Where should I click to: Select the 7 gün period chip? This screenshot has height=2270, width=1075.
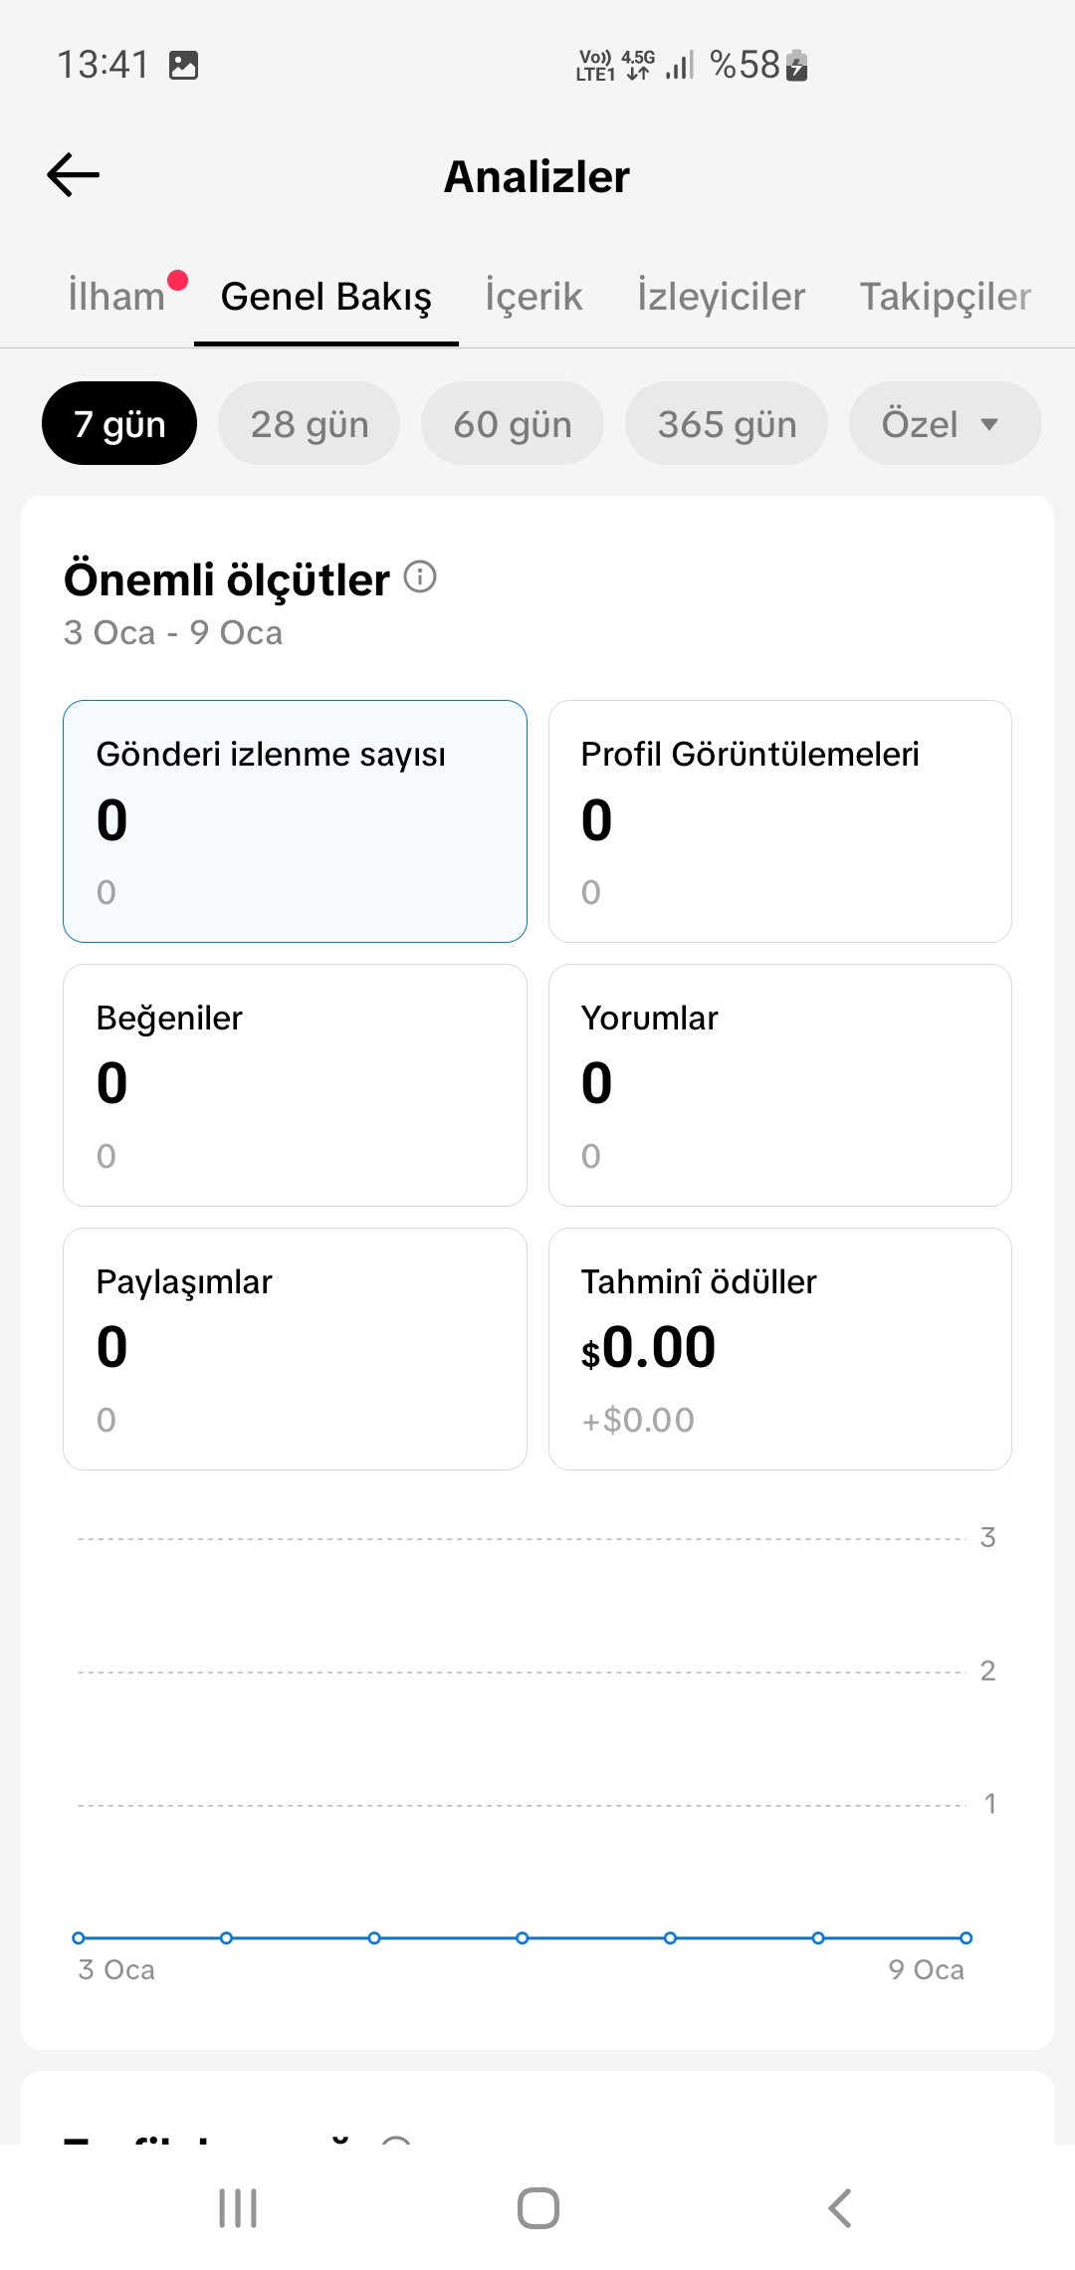tap(119, 423)
